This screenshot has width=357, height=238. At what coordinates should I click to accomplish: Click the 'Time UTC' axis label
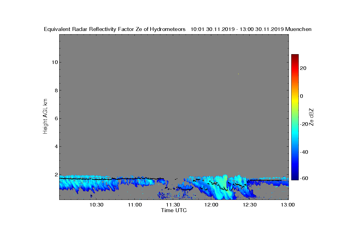[174, 210]
